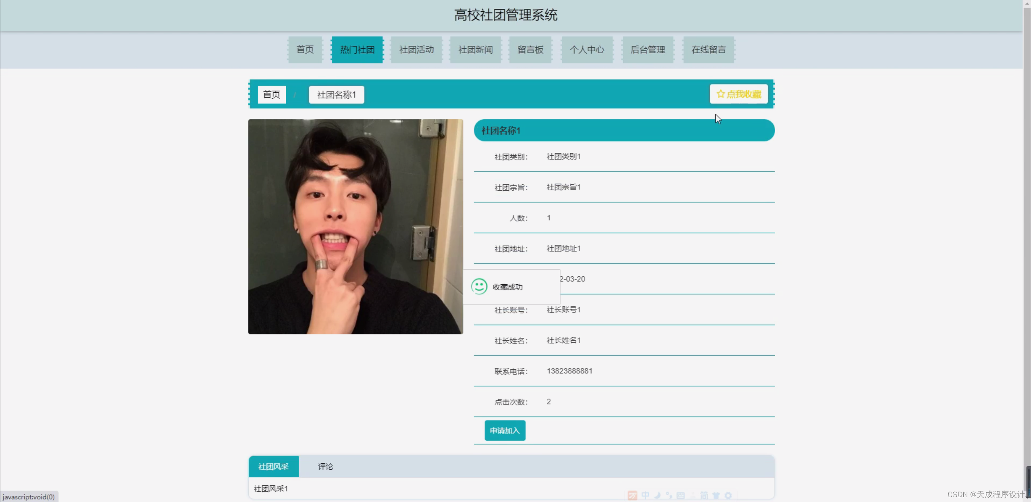The image size is (1031, 502).
Task: Switch to the 评论 tab
Action: 325,467
